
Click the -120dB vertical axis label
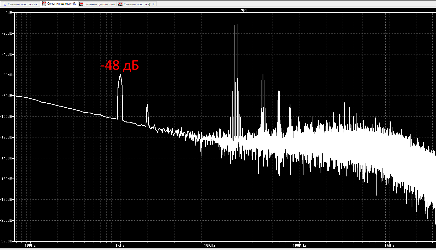pyautogui.click(x=6, y=137)
